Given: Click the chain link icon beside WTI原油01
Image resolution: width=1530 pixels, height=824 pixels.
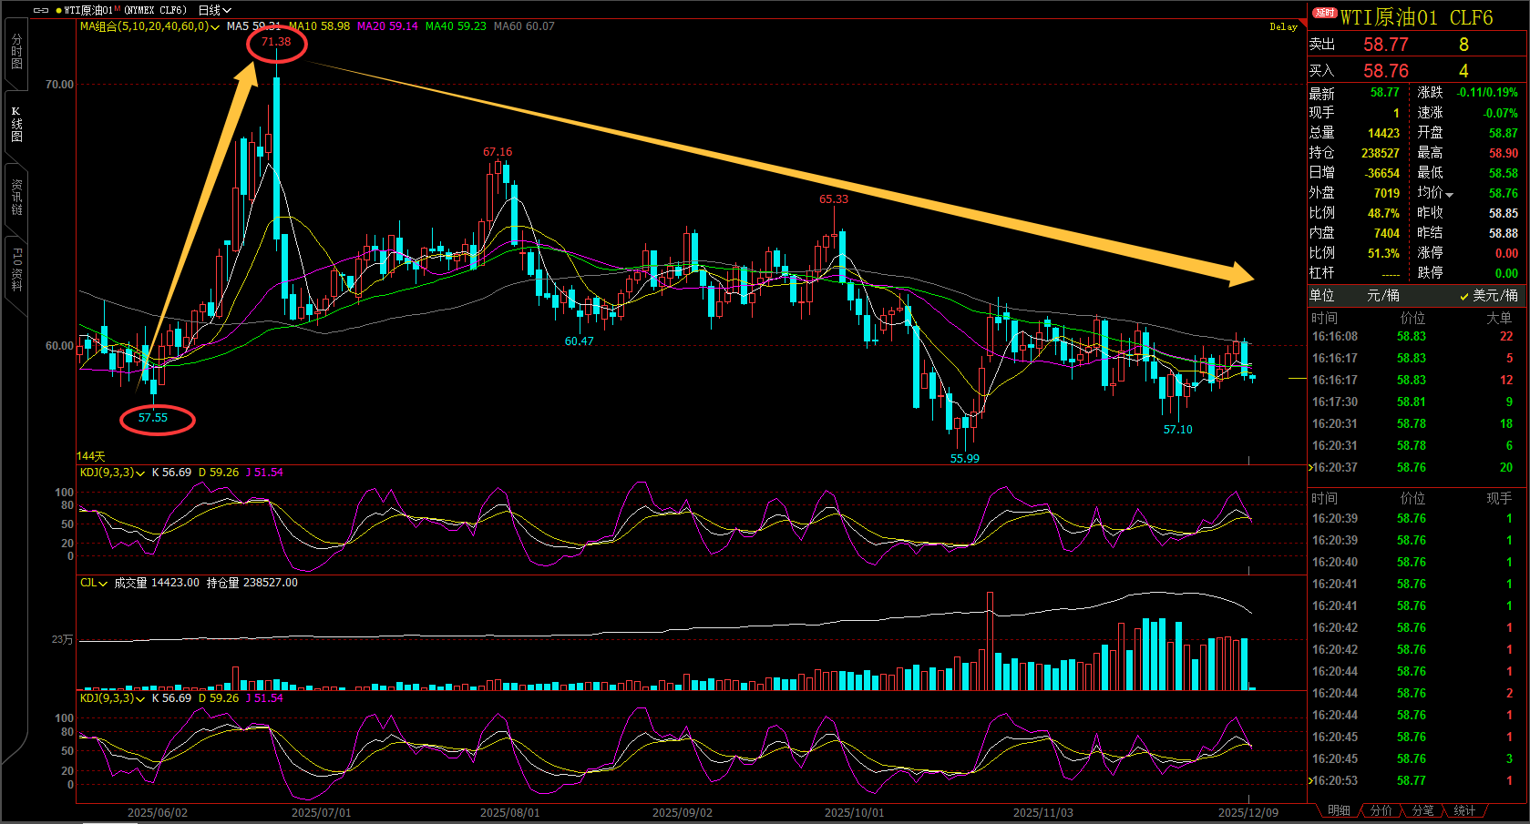Looking at the screenshot, I should pyautogui.click(x=40, y=10).
